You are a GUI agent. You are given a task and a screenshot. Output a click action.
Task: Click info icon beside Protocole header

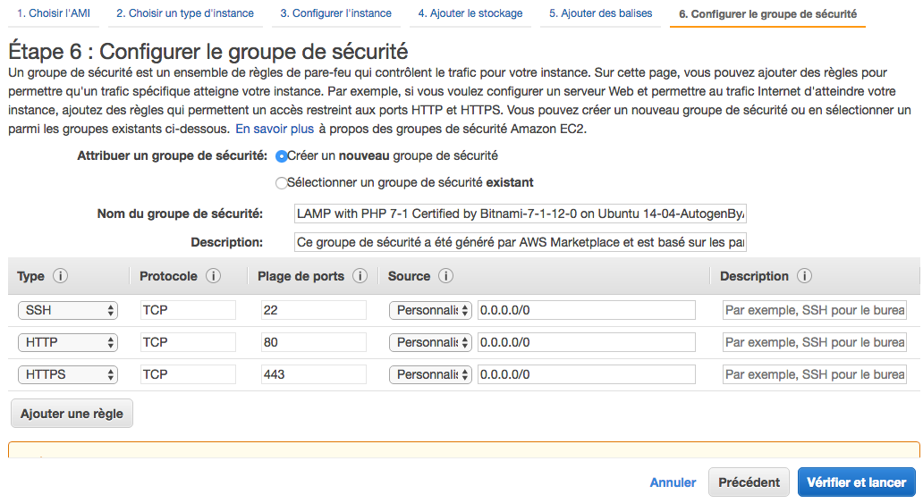(x=213, y=276)
